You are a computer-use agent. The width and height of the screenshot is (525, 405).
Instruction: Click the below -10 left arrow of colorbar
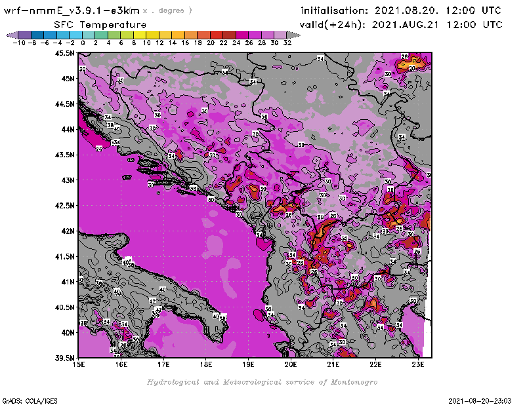pos(12,35)
